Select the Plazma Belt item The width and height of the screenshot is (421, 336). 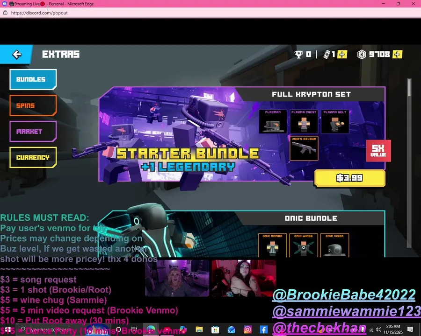click(x=335, y=121)
